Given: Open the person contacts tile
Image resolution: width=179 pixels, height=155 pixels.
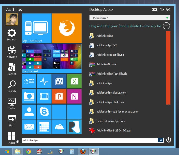Looking at the screenshot, I should coord(29,112).
